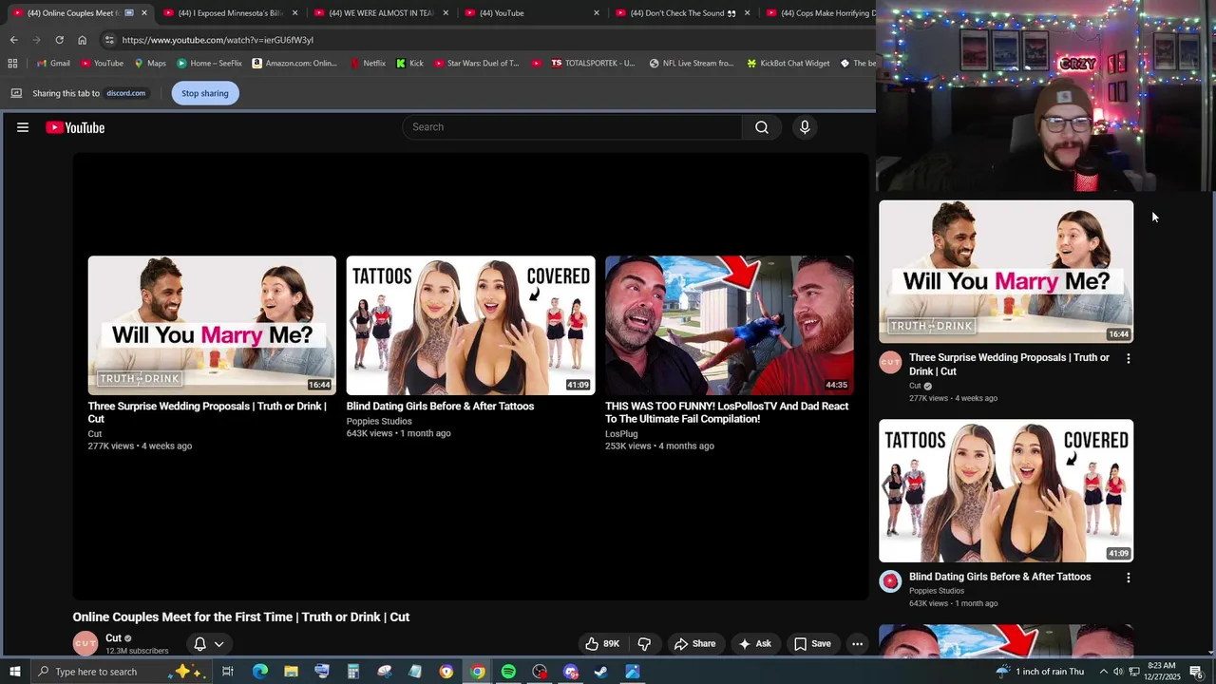Open Steam from the taskbar
This screenshot has width=1216, height=684.
[601, 672]
